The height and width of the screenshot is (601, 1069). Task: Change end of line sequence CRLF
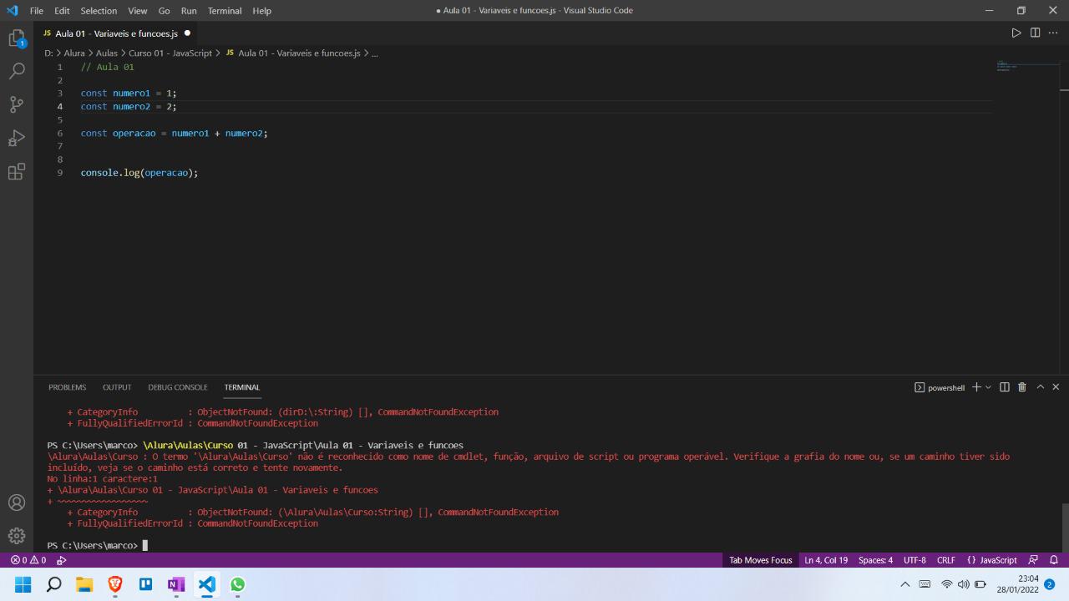point(946,560)
